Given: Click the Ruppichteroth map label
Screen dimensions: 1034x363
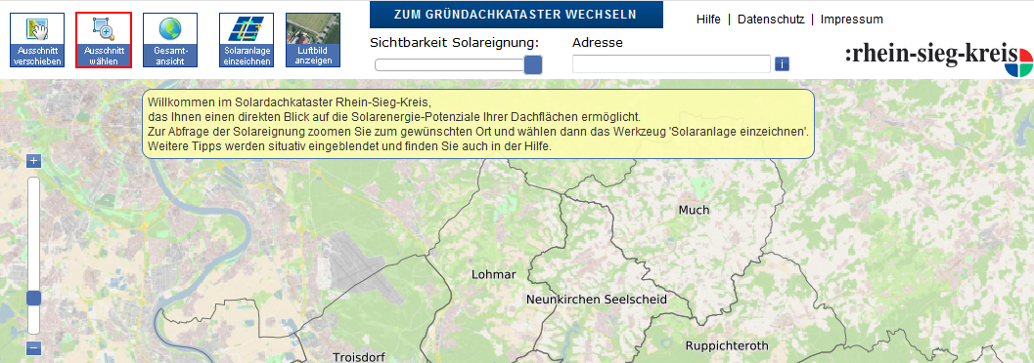Looking at the screenshot, I should 727,345.
